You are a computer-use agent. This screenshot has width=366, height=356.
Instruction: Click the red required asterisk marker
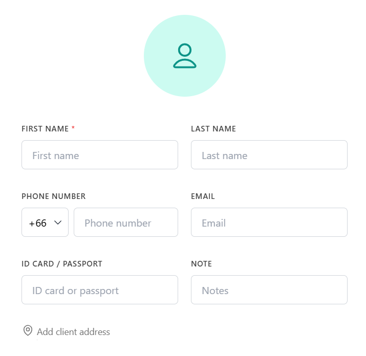pyautogui.click(x=73, y=128)
